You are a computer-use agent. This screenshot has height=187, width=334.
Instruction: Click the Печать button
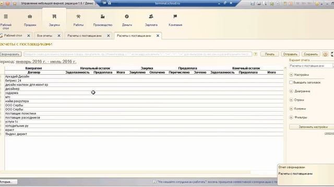[270, 54]
